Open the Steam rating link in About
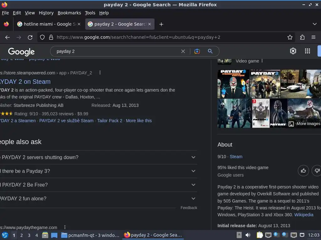Image resolution: width=321 pixels, height=240 pixels. pos(236,157)
